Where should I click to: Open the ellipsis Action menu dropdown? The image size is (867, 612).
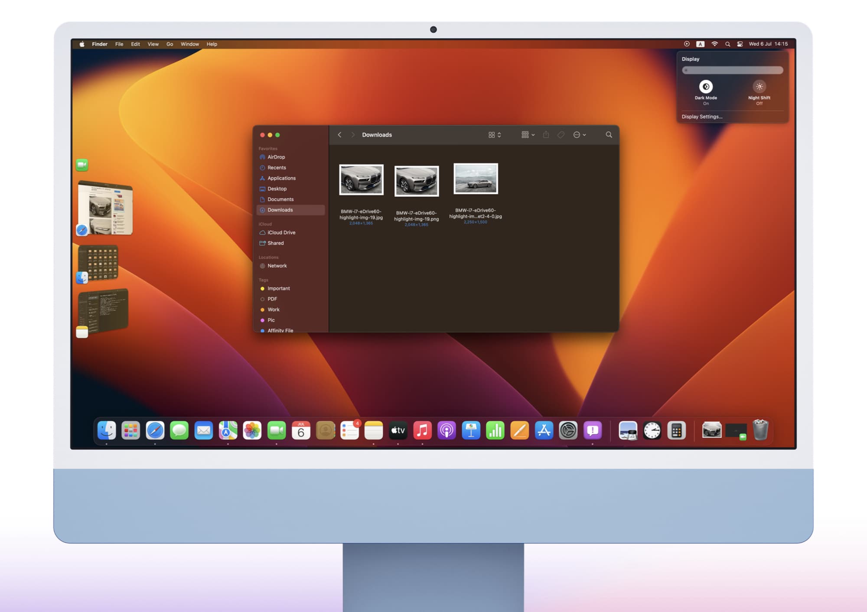pos(580,135)
